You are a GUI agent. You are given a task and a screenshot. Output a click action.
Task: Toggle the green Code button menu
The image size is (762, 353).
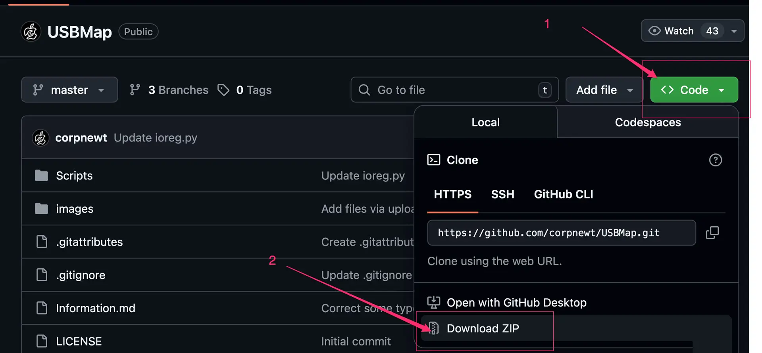pyautogui.click(x=693, y=90)
